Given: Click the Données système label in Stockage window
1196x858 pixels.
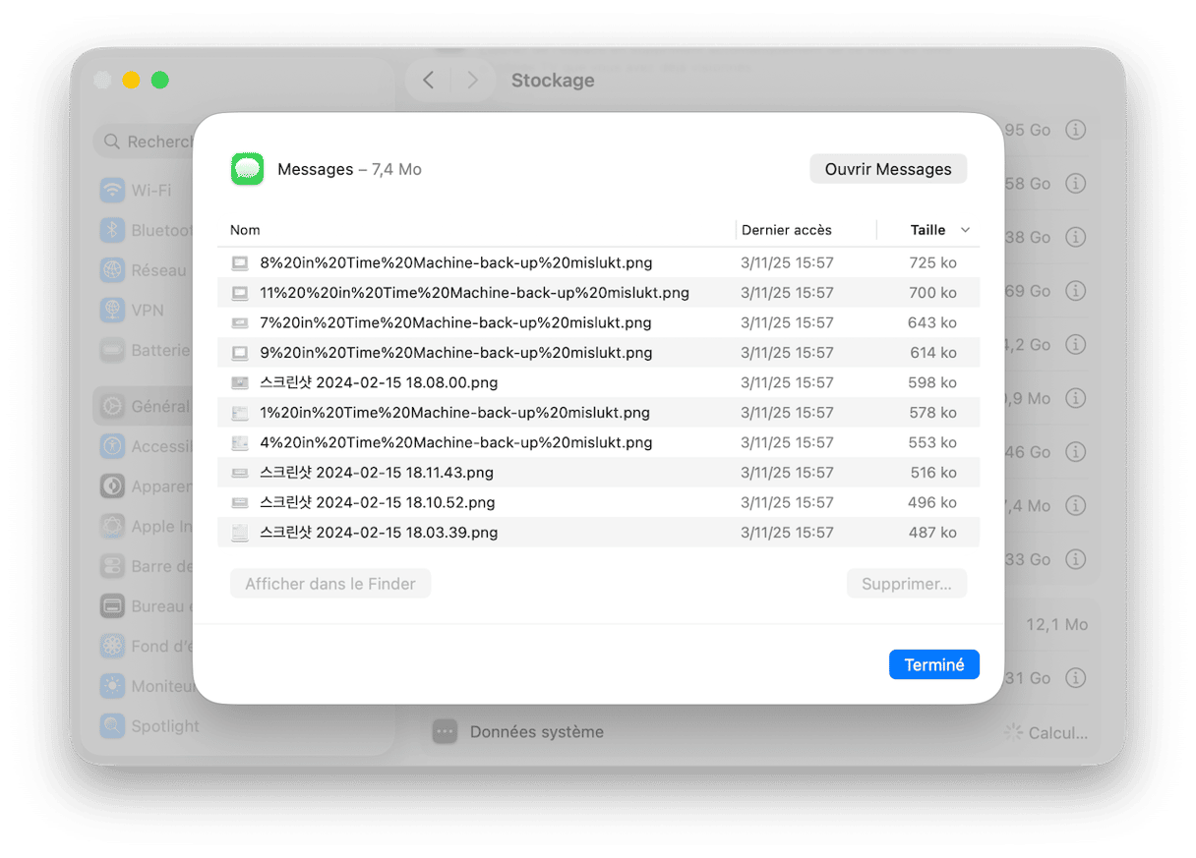Looking at the screenshot, I should click(537, 732).
